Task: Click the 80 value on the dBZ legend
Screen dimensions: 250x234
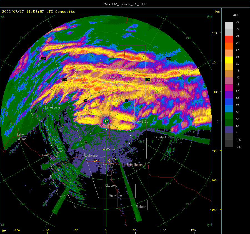Action: (237, 22)
